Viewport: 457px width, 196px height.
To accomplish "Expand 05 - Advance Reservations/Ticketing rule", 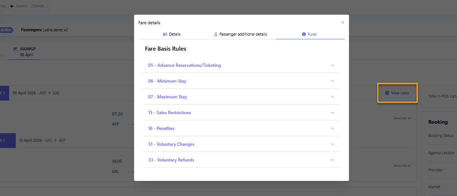I will tap(184, 65).
